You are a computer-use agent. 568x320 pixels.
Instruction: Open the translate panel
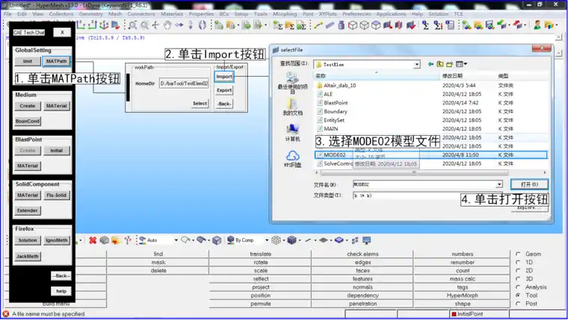260,254
